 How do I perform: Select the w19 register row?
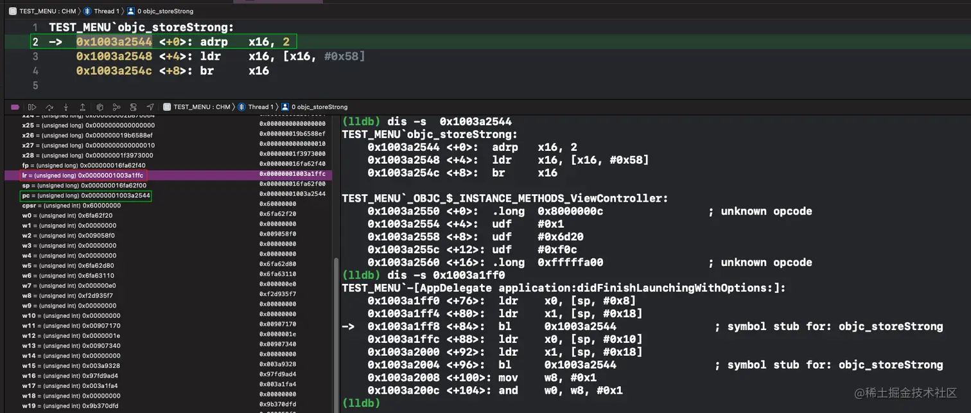coord(167,406)
